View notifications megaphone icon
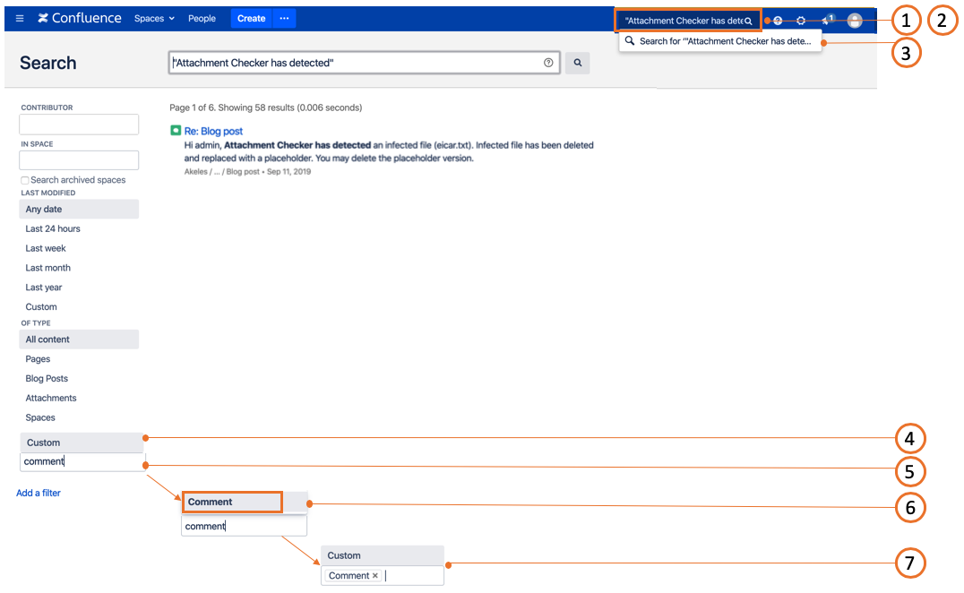964x593 pixels. pos(827,20)
